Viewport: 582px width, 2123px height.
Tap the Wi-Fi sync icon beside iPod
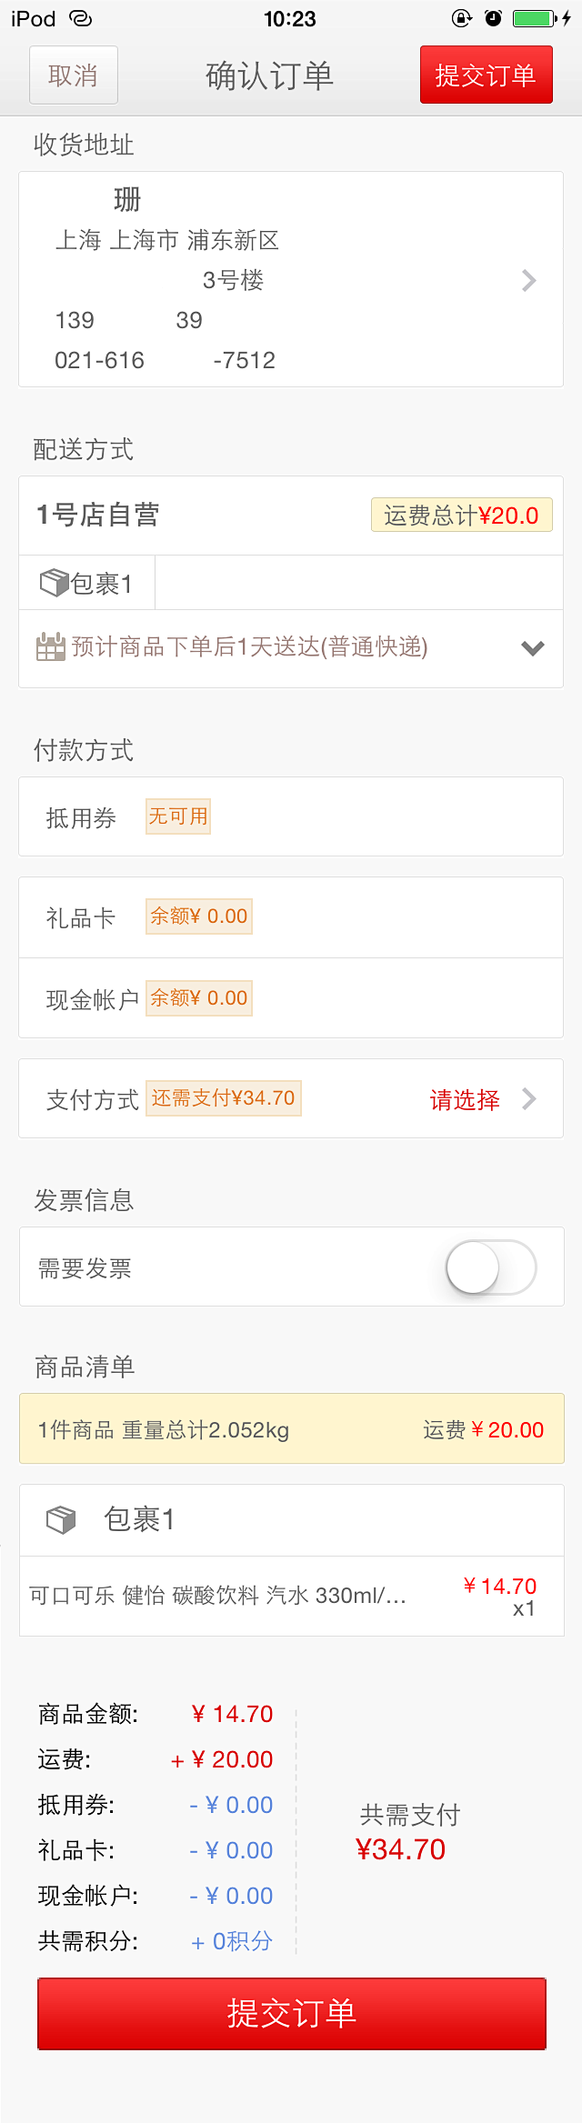click(x=81, y=18)
